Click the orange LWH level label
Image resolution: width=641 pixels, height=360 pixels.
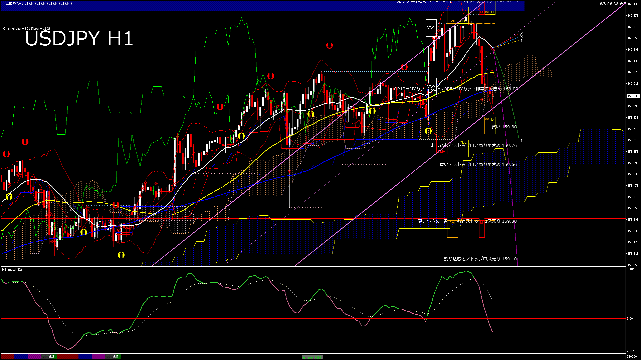(x=452, y=21)
